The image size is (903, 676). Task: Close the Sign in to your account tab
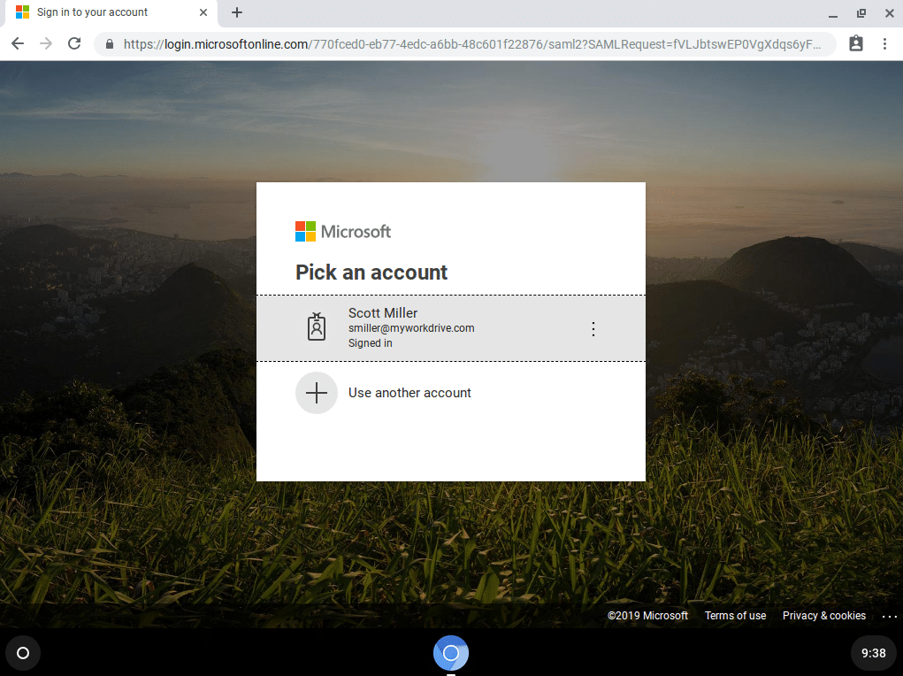[x=203, y=12]
